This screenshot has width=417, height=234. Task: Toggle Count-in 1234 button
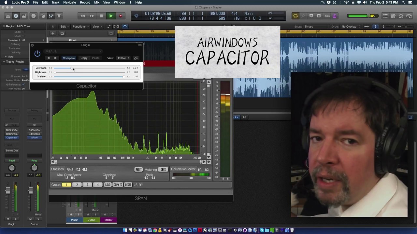(326, 16)
